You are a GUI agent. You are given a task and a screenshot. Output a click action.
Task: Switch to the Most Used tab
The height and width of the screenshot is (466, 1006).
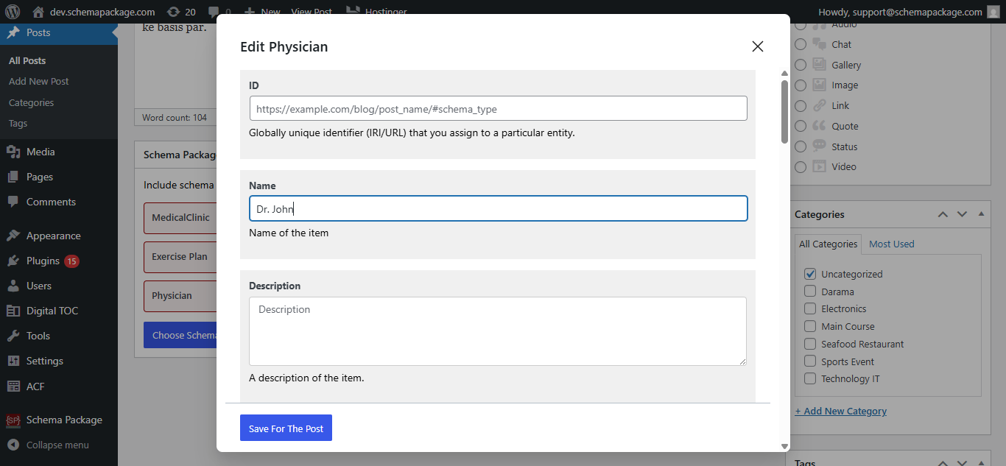891,244
